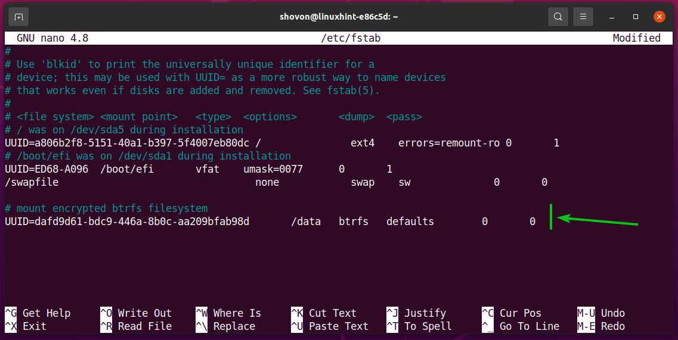This screenshot has height=340, width=678.
Task: Click the ^O Write Out shortcut
Action: [x=136, y=313]
